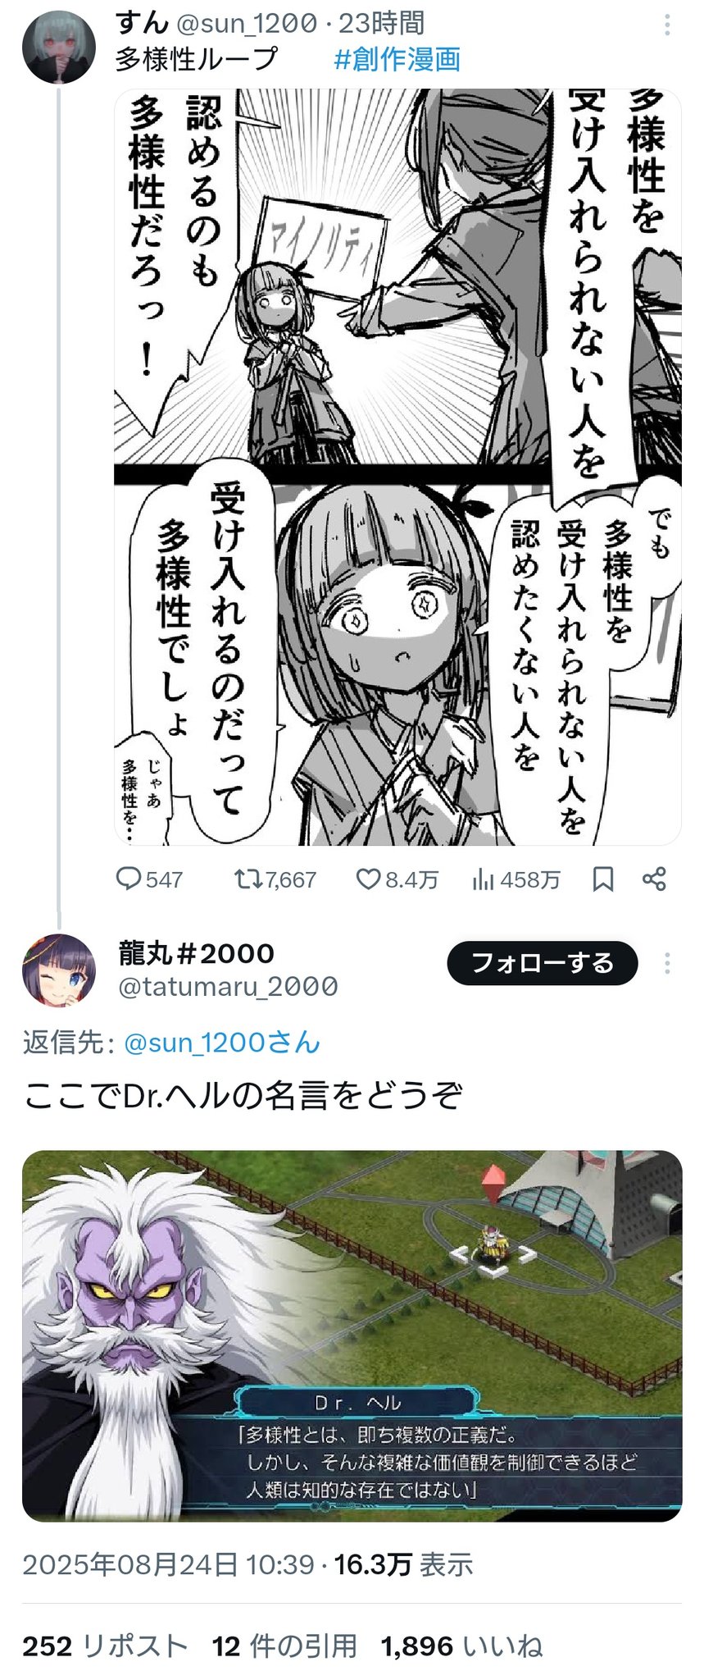View the 12 件の引用 quotes list
Image resolution: width=704 pixels, height=1680 pixels.
[284, 1646]
